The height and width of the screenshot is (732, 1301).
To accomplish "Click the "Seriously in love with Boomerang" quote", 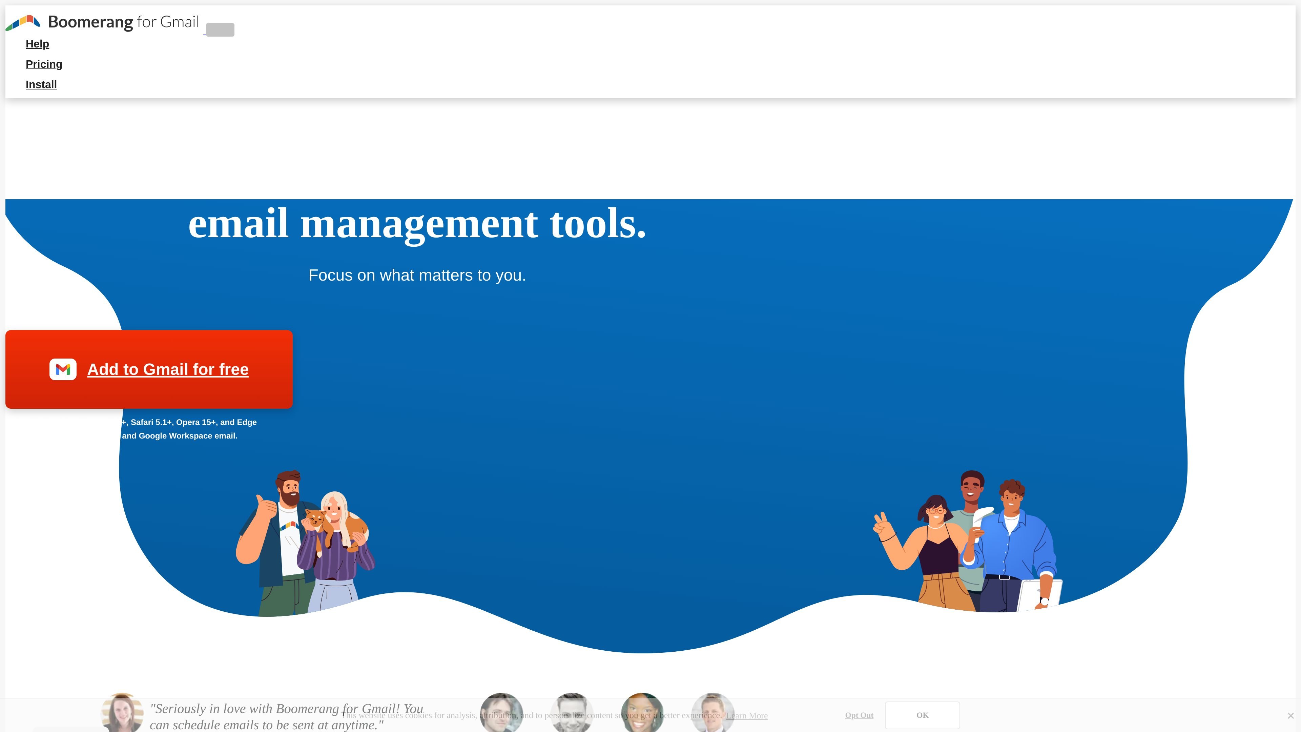I will pos(287,717).
